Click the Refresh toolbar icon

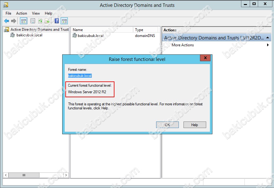pyautogui.click(x=40, y=21)
